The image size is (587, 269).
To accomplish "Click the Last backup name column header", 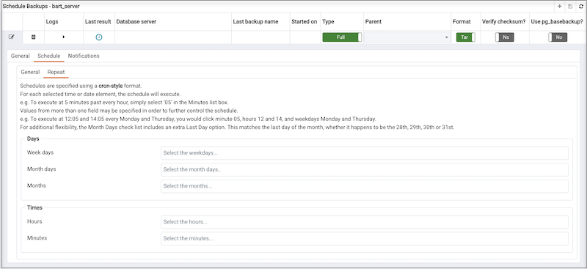I will coord(255,22).
